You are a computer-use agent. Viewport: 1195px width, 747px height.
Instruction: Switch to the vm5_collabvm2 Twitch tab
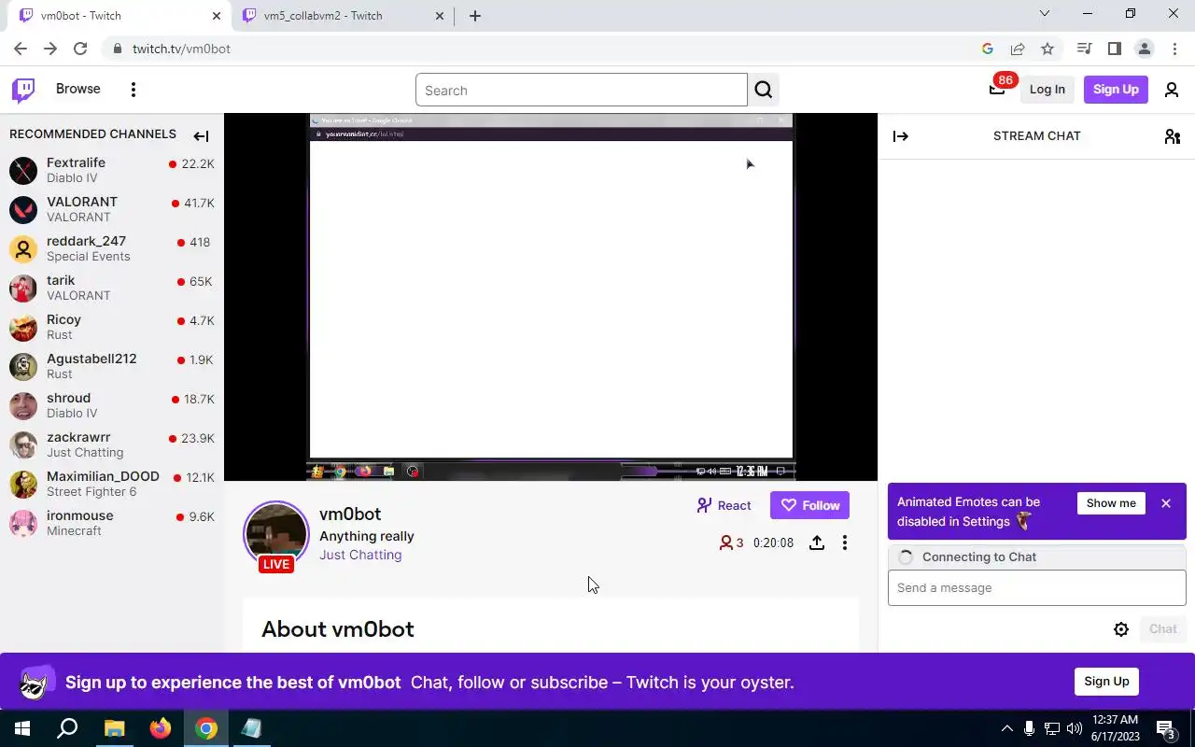click(x=342, y=16)
